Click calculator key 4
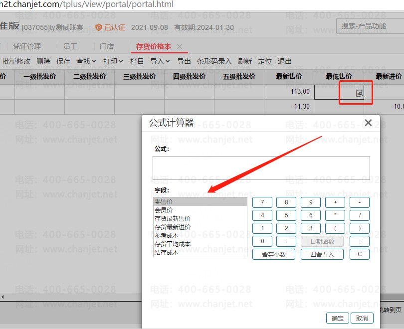Image resolution: width=404 pixels, height=329 pixels. click(262, 215)
